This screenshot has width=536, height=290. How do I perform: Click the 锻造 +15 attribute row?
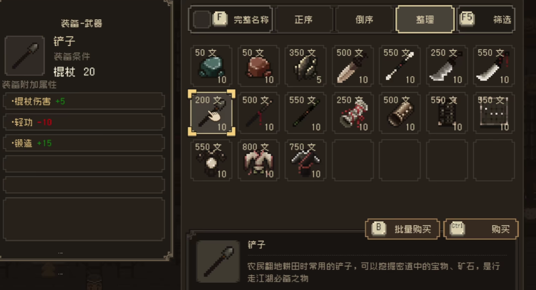84,143
